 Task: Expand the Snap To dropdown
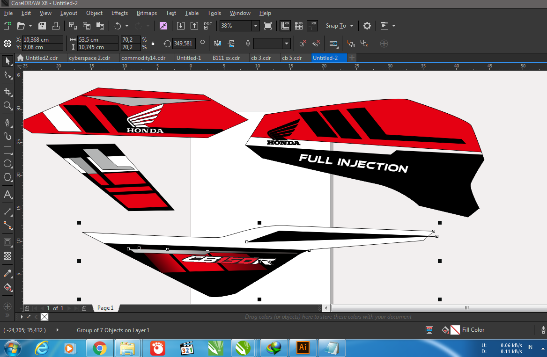click(x=352, y=26)
